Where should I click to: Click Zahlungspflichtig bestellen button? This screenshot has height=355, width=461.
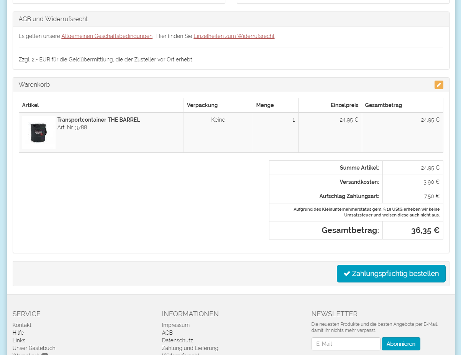coord(391,274)
